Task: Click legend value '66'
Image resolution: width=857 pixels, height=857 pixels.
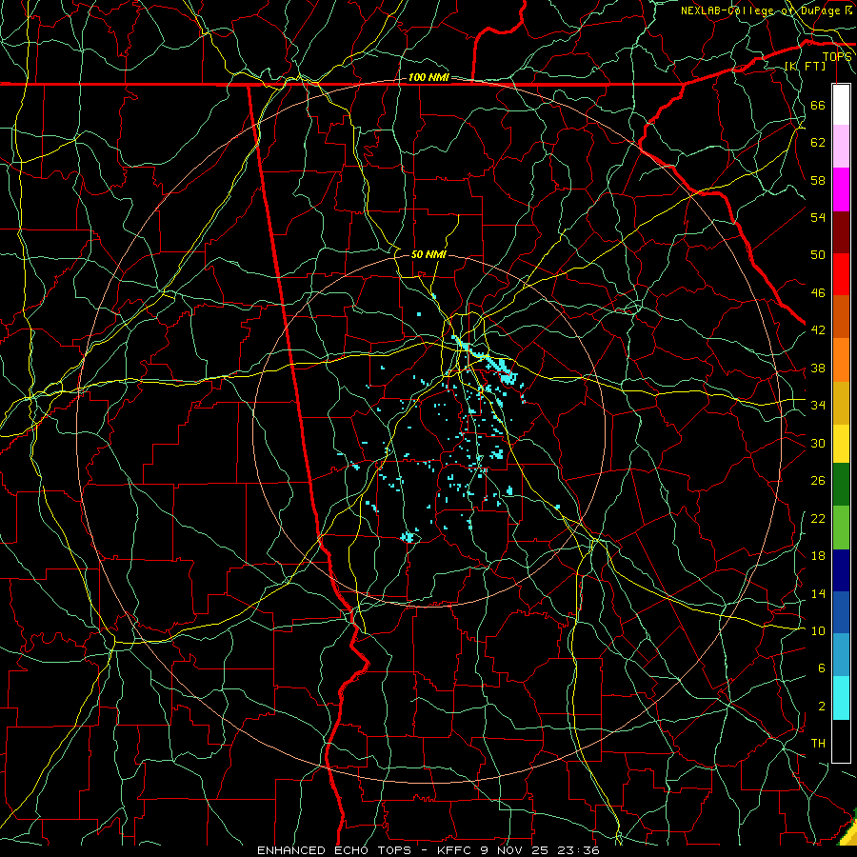Action: (x=818, y=106)
